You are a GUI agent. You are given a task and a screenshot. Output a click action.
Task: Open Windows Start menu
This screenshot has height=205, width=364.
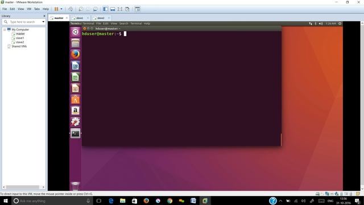6,200
